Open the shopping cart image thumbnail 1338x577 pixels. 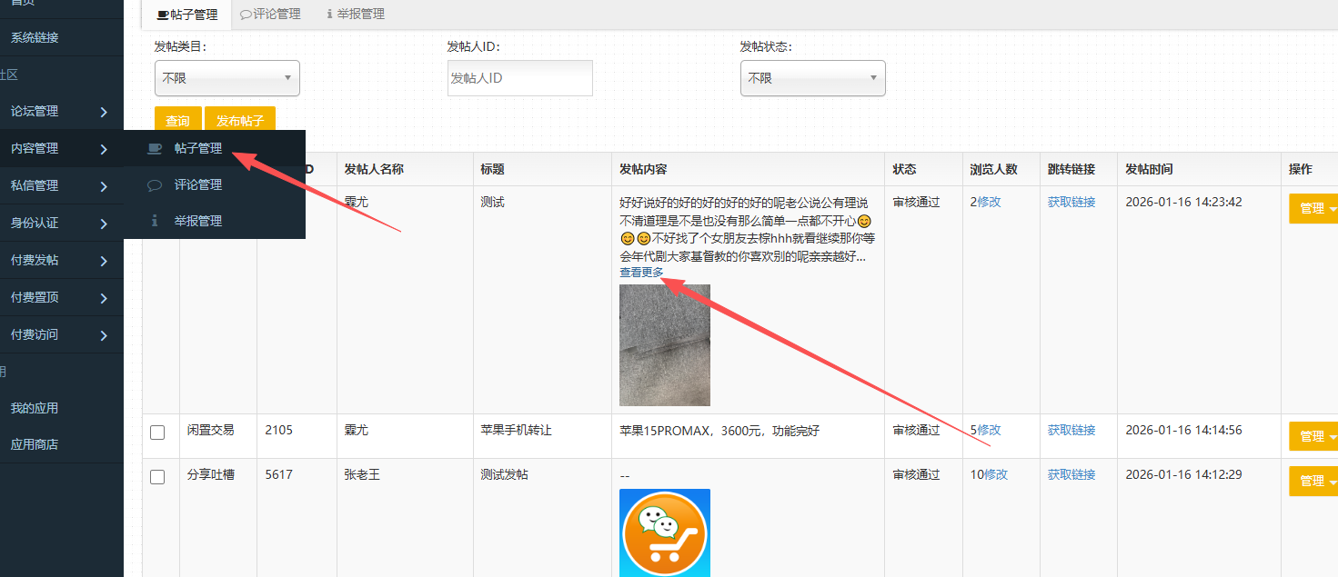point(664,532)
